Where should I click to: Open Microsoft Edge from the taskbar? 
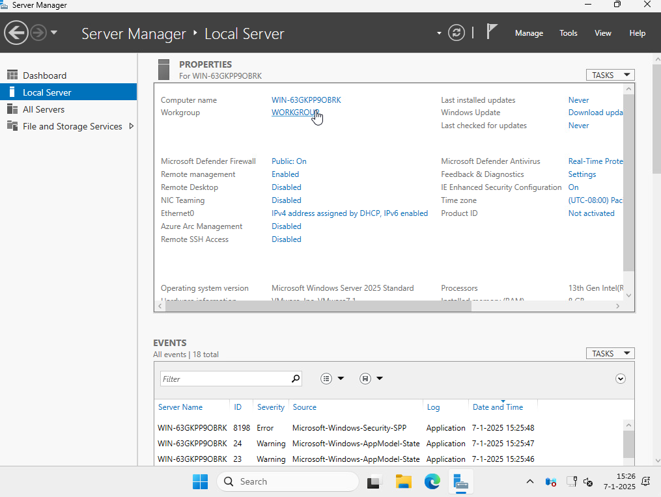(x=432, y=481)
